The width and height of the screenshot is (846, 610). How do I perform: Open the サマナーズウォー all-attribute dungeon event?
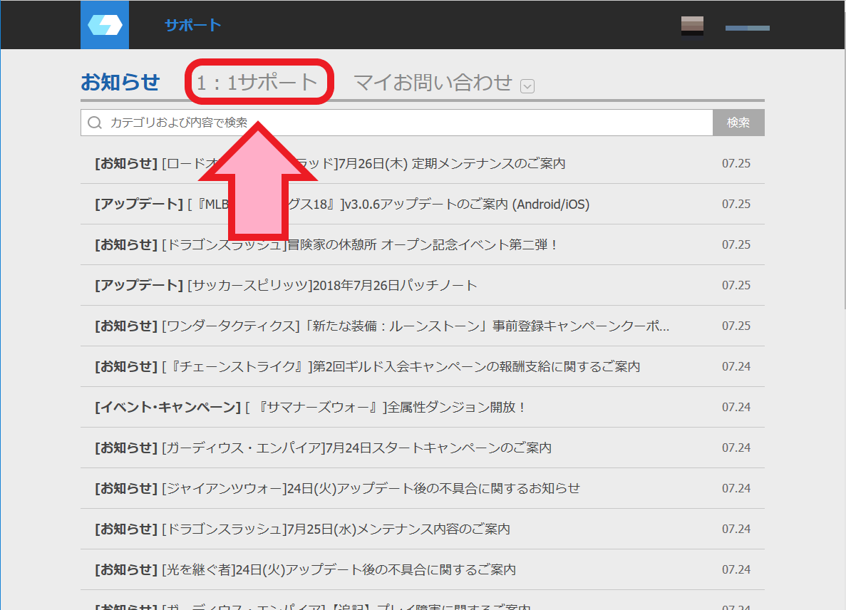[x=321, y=407]
